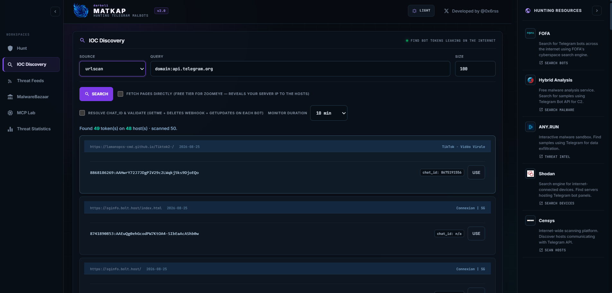This screenshot has height=293, width=612.
Task: Click USE for token 8868186269
Action: coord(476,173)
